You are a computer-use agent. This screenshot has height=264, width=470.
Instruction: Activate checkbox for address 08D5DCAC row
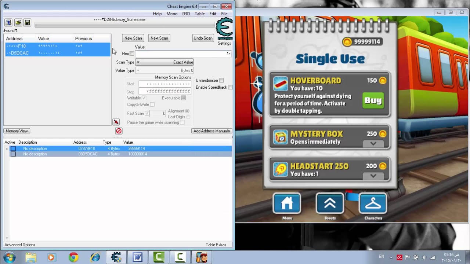click(x=13, y=154)
